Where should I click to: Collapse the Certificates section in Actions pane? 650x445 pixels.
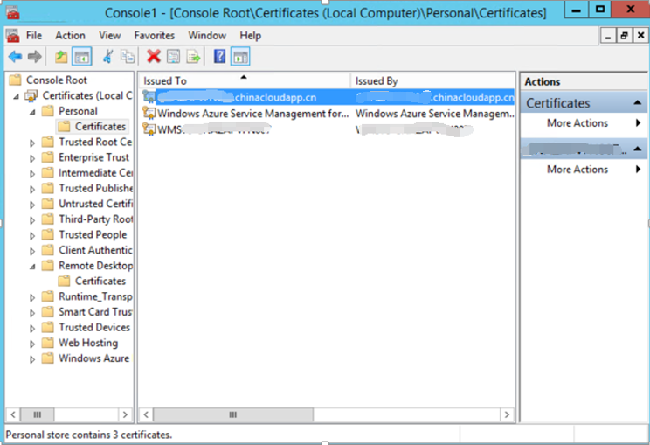click(x=637, y=103)
